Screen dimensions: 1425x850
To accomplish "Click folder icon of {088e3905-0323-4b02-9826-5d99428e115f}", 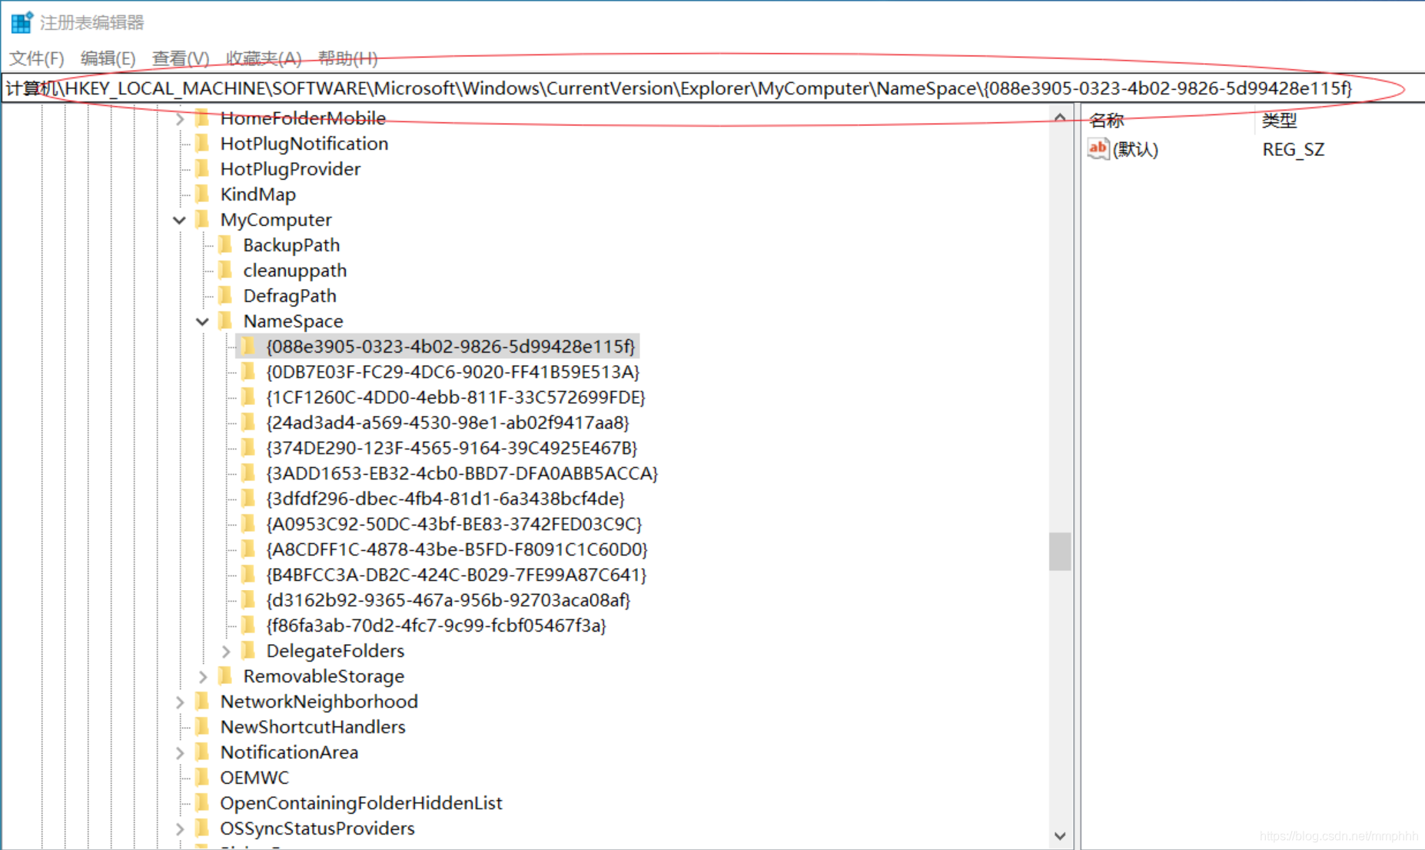I will click(248, 346).
